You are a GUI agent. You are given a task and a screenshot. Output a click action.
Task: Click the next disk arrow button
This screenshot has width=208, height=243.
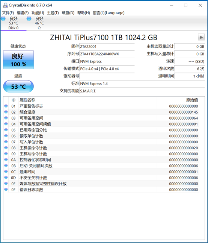coord(201,37)
